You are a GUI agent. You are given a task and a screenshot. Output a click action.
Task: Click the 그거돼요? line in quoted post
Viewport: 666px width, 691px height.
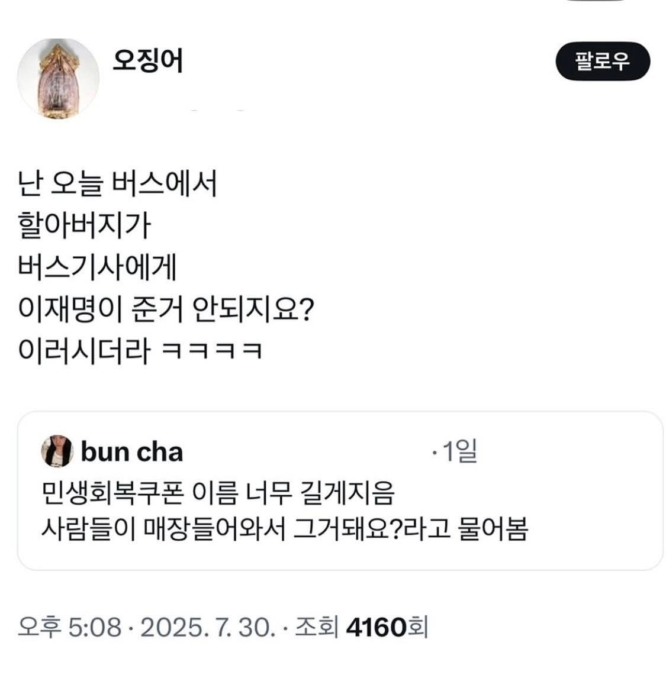tap(284, 528)
